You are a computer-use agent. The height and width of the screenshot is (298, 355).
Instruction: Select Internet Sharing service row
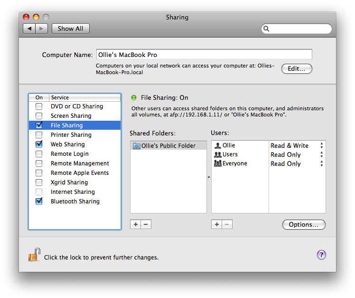pyautogui.click(x=75, y=192)
